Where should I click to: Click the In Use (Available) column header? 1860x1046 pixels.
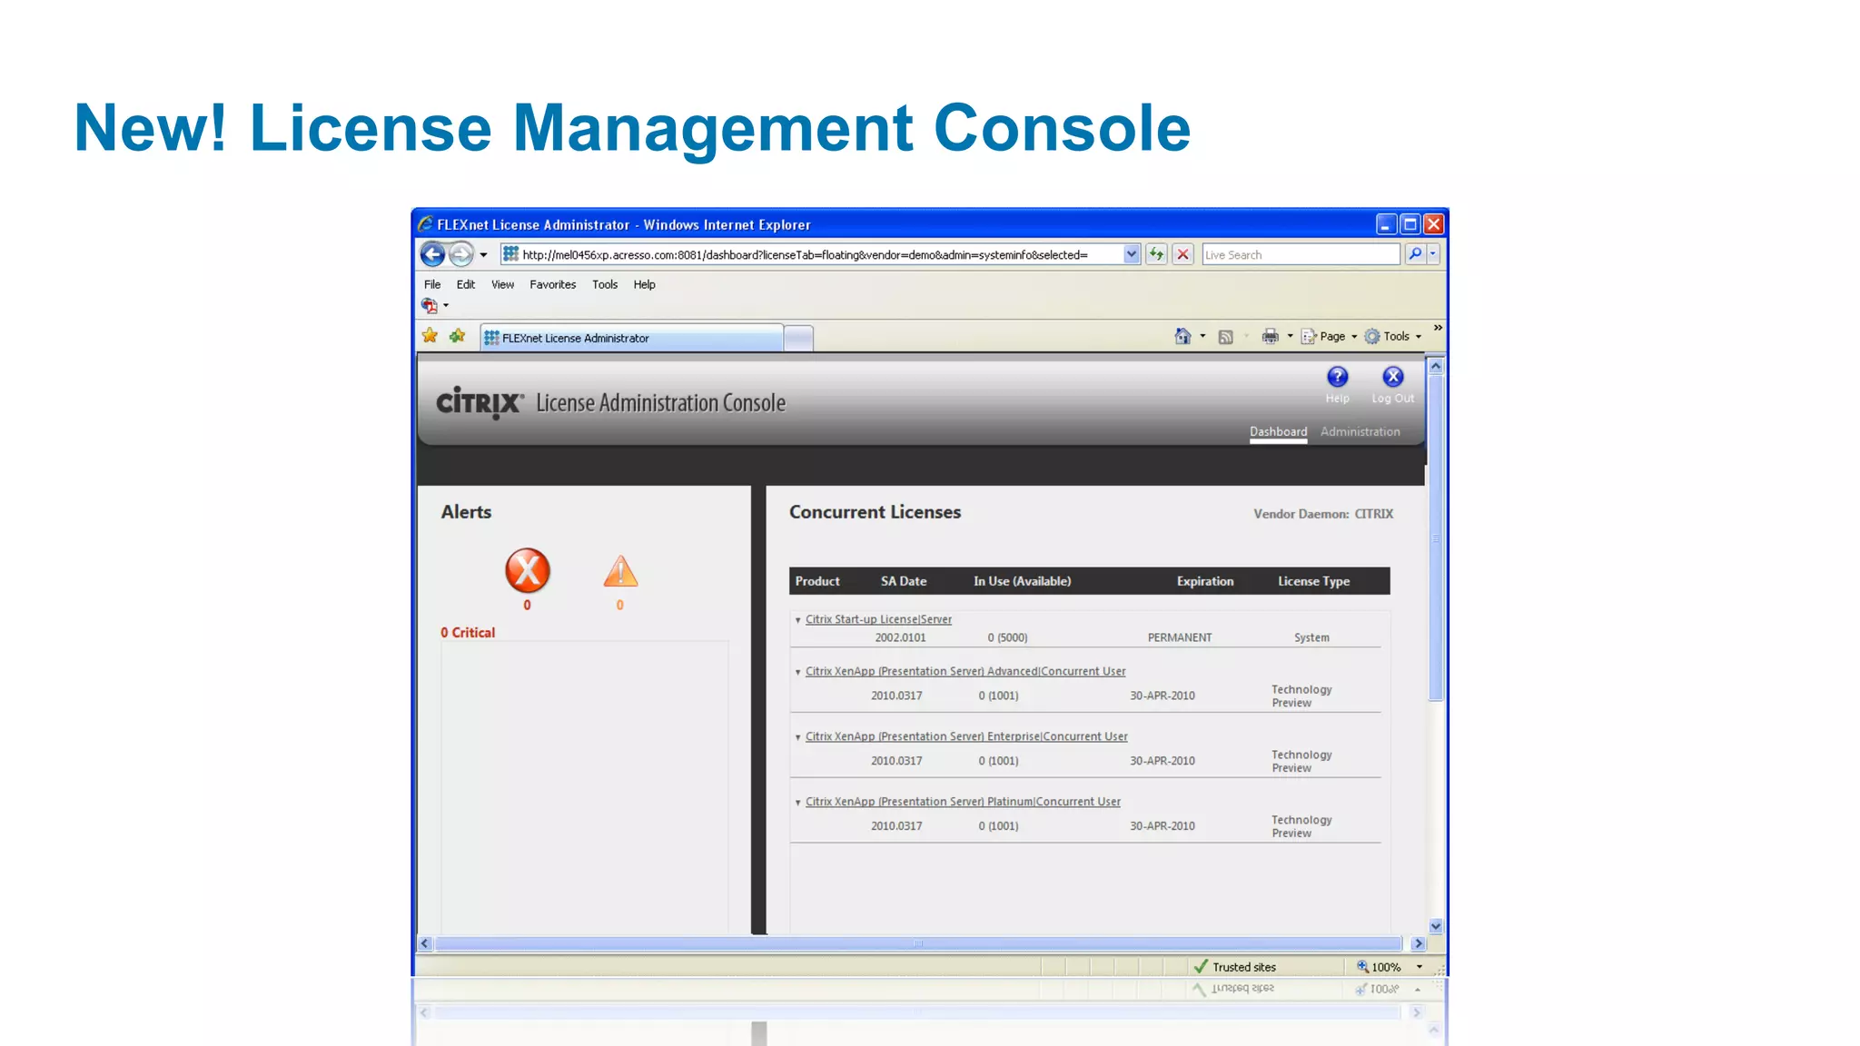pyautogui.click(x=1022, y=581)
